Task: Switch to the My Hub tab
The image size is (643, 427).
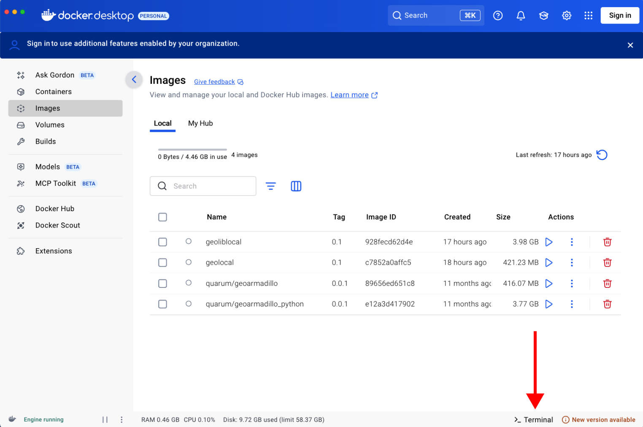Action: pyautogui.click(x=200, y=124)
